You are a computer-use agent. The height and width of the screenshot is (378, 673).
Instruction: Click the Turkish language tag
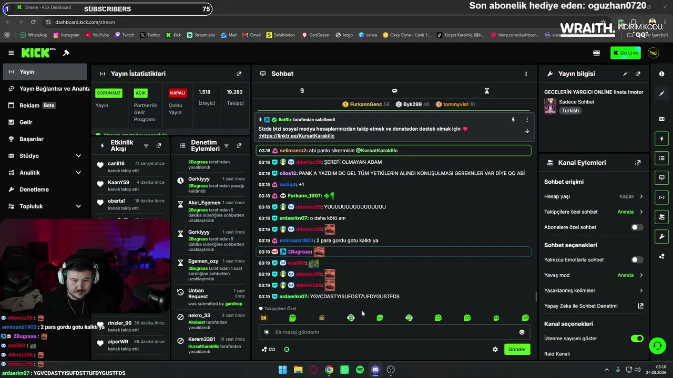570,111
